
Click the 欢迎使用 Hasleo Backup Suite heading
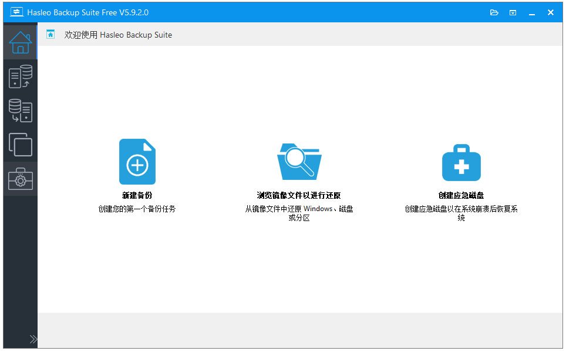point(118,35)
